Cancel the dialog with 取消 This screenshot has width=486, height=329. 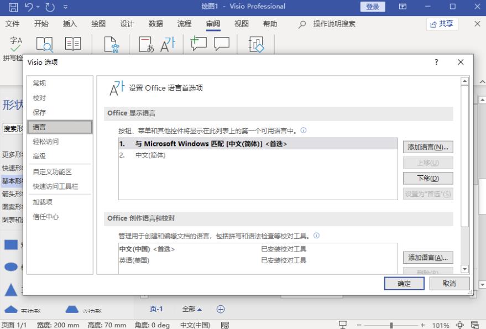[450, 284]
